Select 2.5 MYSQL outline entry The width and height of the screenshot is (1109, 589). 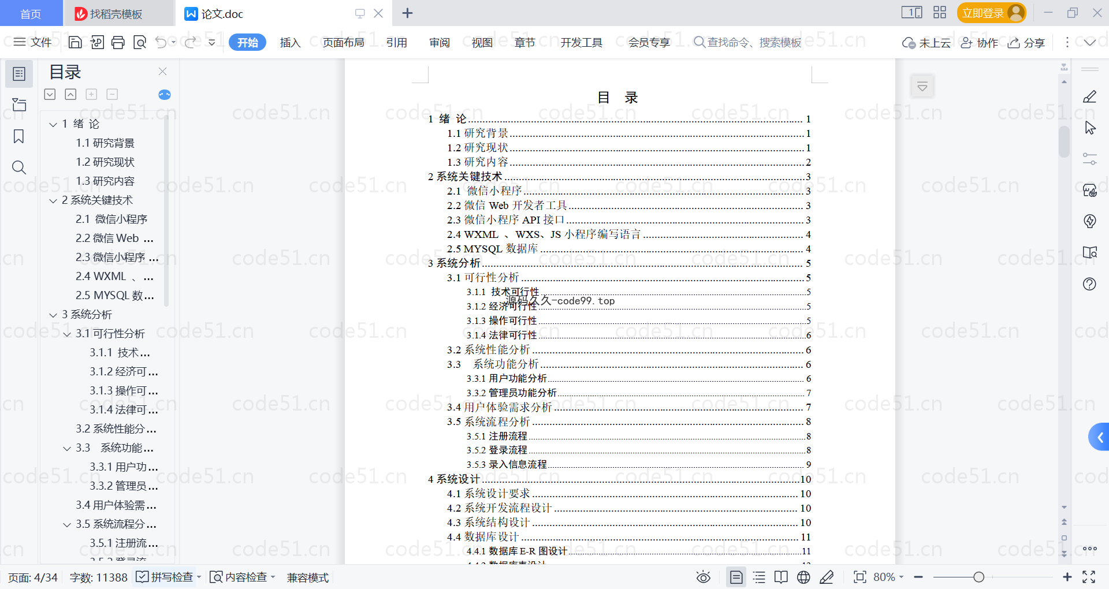(114, 296)
